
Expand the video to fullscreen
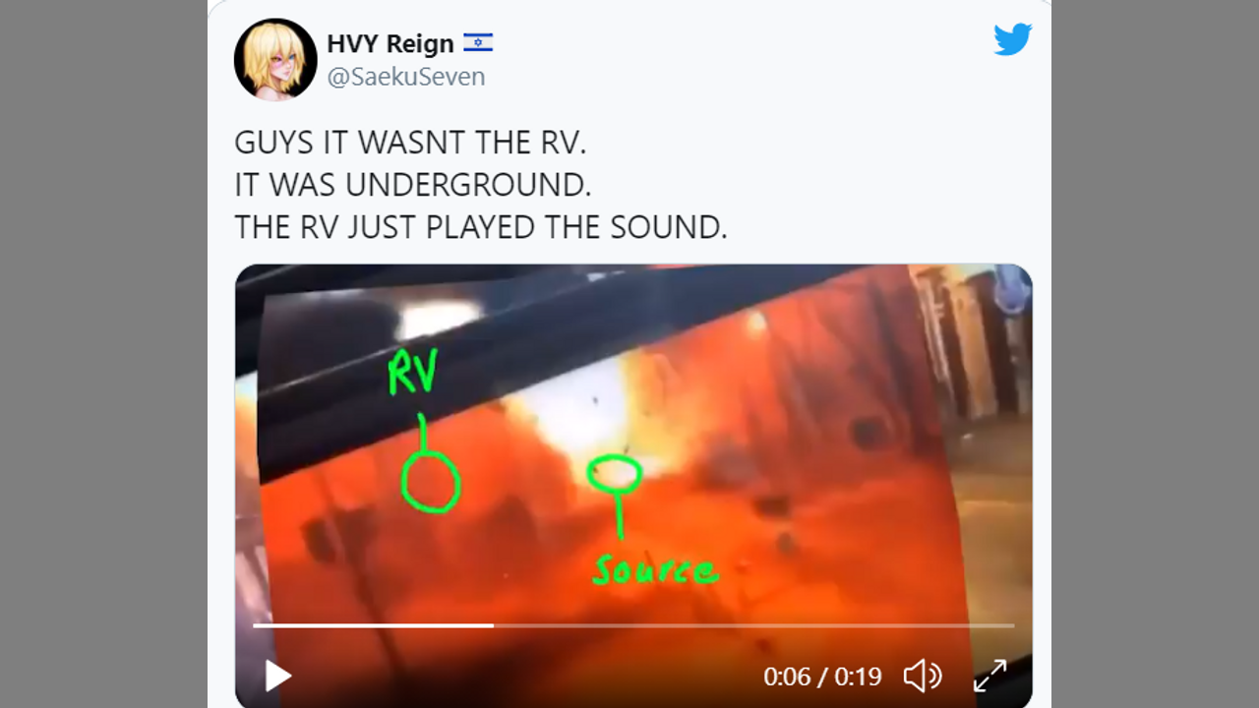pyautogui.click(x=989, y=677)
